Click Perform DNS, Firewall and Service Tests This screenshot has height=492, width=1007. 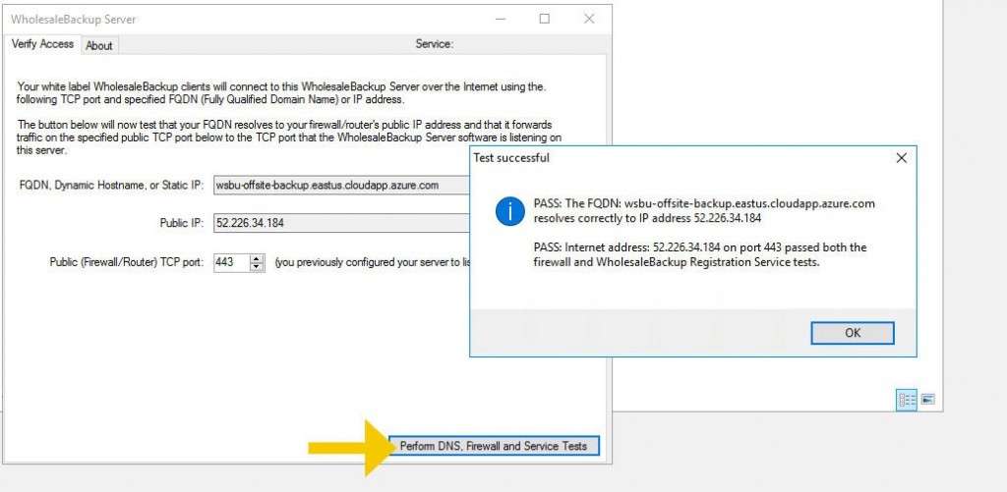pyautogui.click(x=493, y=446)
